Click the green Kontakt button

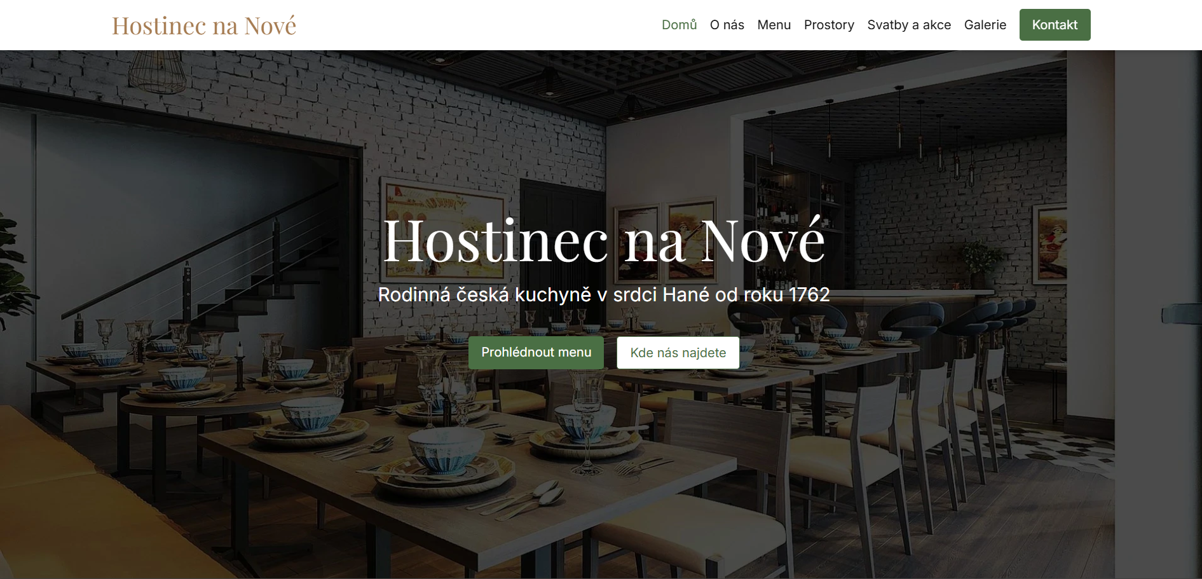[x=1055, y=25]
